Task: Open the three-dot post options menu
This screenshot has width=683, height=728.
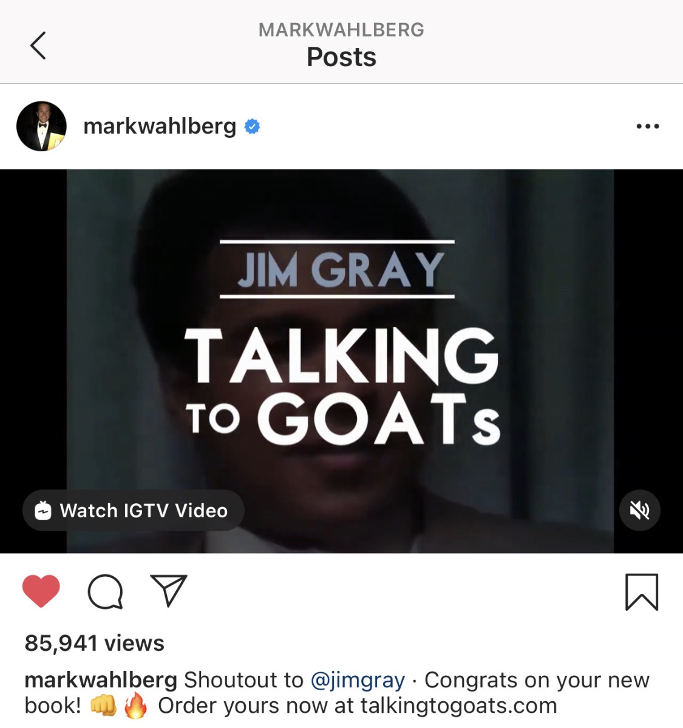Action: click(x=648, y=126)
